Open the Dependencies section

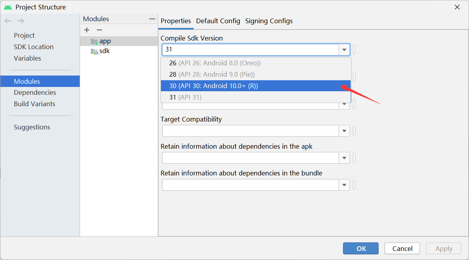click(x=35, y=92)
